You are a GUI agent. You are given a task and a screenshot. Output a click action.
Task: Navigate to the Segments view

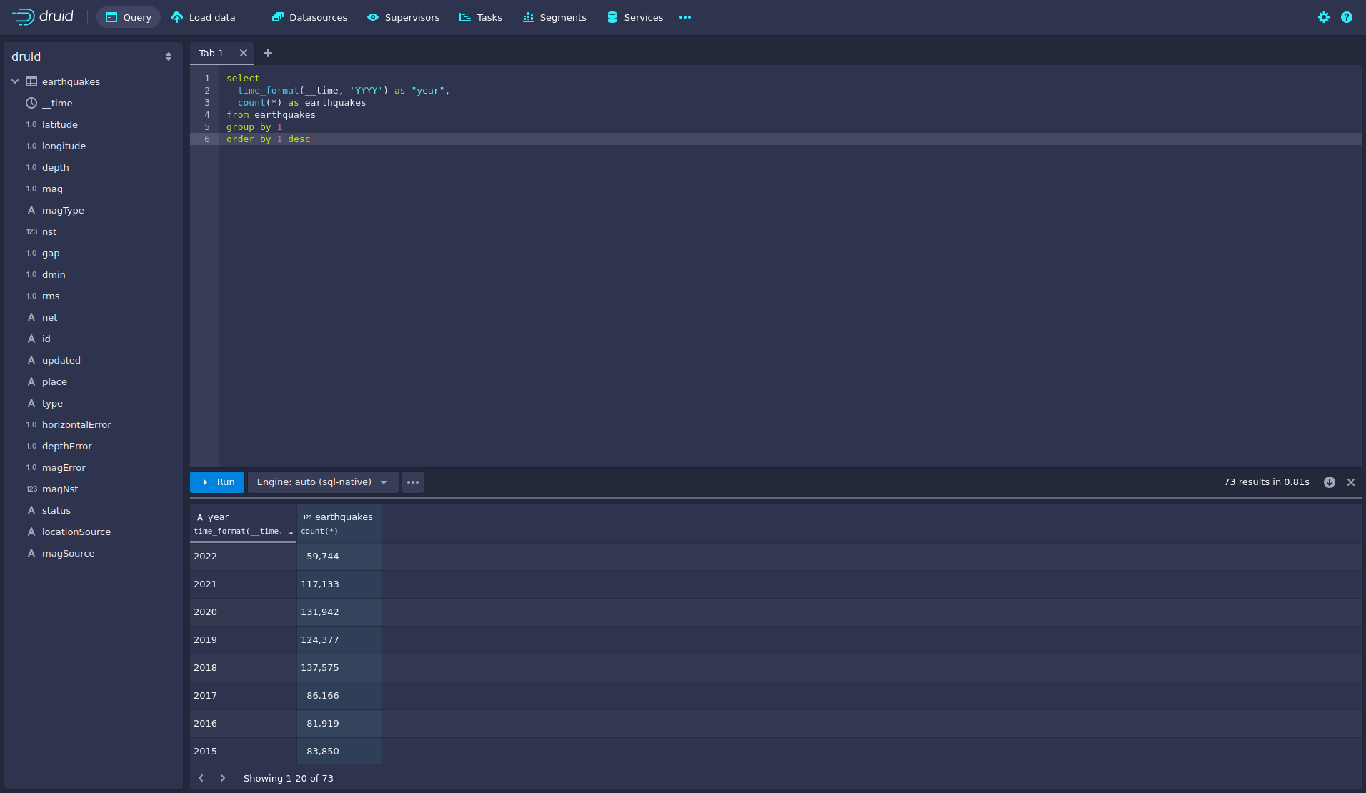554,17
